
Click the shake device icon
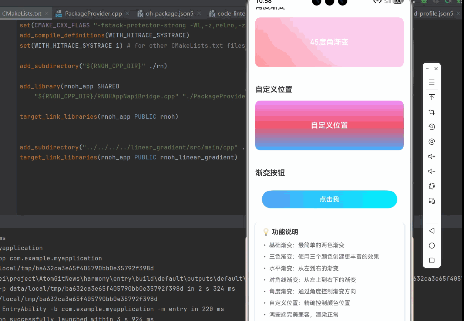coord(432,186)
